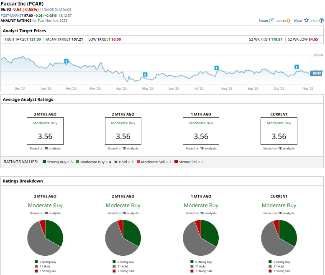This screenshot has height=275, width=325.
Task: Click the earnings marker near May '25
Action: 145,75
